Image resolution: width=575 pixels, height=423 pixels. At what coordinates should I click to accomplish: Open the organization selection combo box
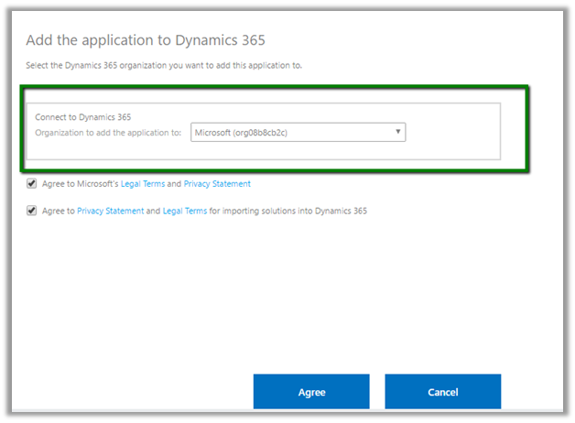[298, 132]
